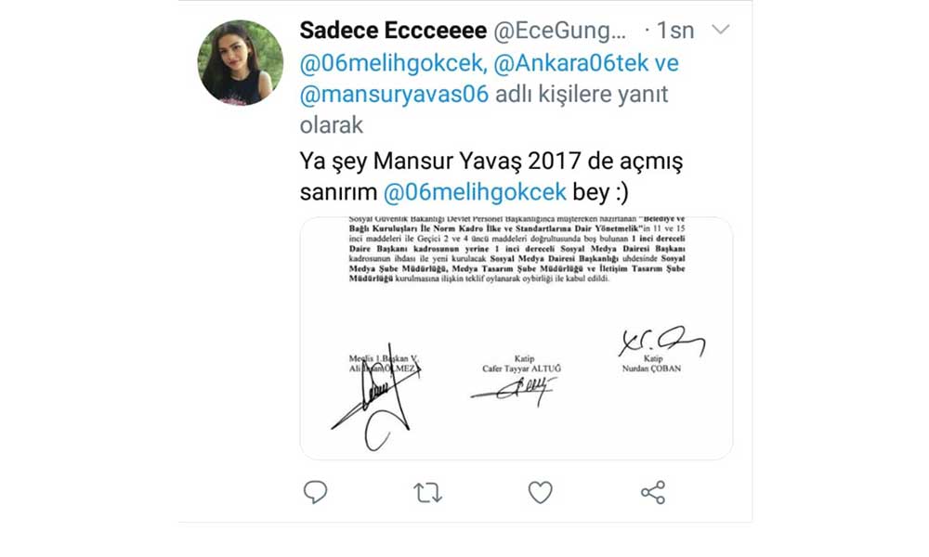Like the tweet with the heart icon
This screenshot has height=557, width=929.
point(541,492)
